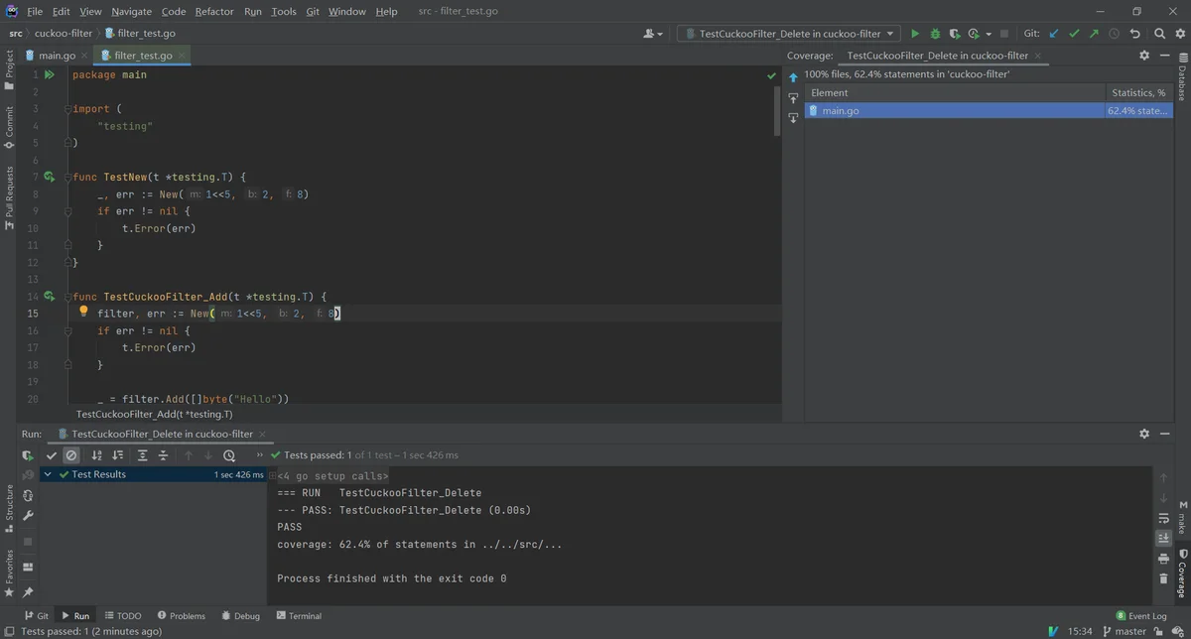Run all package tests via the line 1 gutter arrows
The width and height of the screenshot is (1191, 639).
click(x=49, y=74)
